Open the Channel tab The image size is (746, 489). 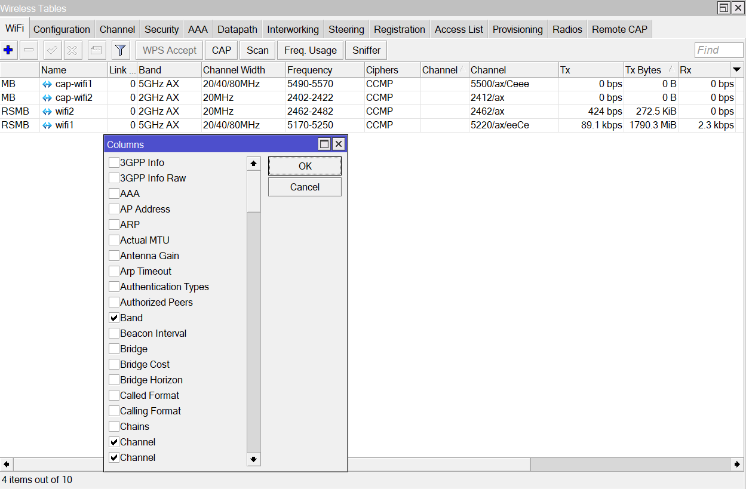pos(117,29)
